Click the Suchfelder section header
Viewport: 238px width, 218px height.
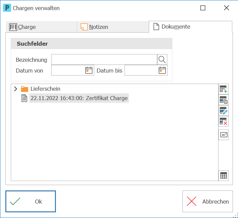click(x=92, y=44)
